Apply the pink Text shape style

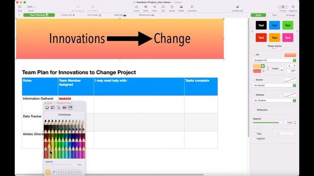point(288,38)
